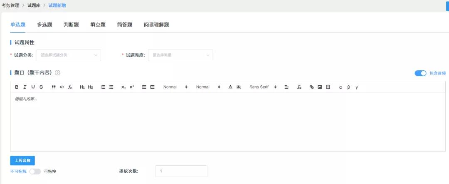Apply subscript formatting
This screenshot has width=449, height=184.
click(x=123, y=87)
